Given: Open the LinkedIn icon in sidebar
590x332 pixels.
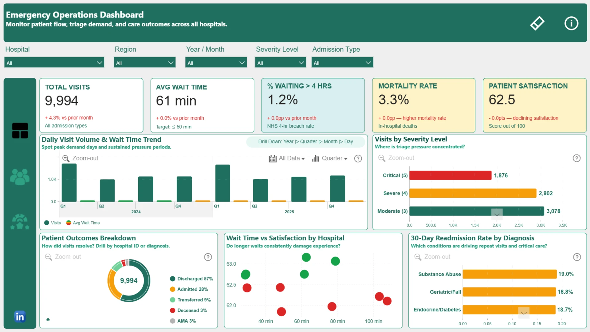Looking at the screenshot, I should pyautogui.click(x=20, y=316).
